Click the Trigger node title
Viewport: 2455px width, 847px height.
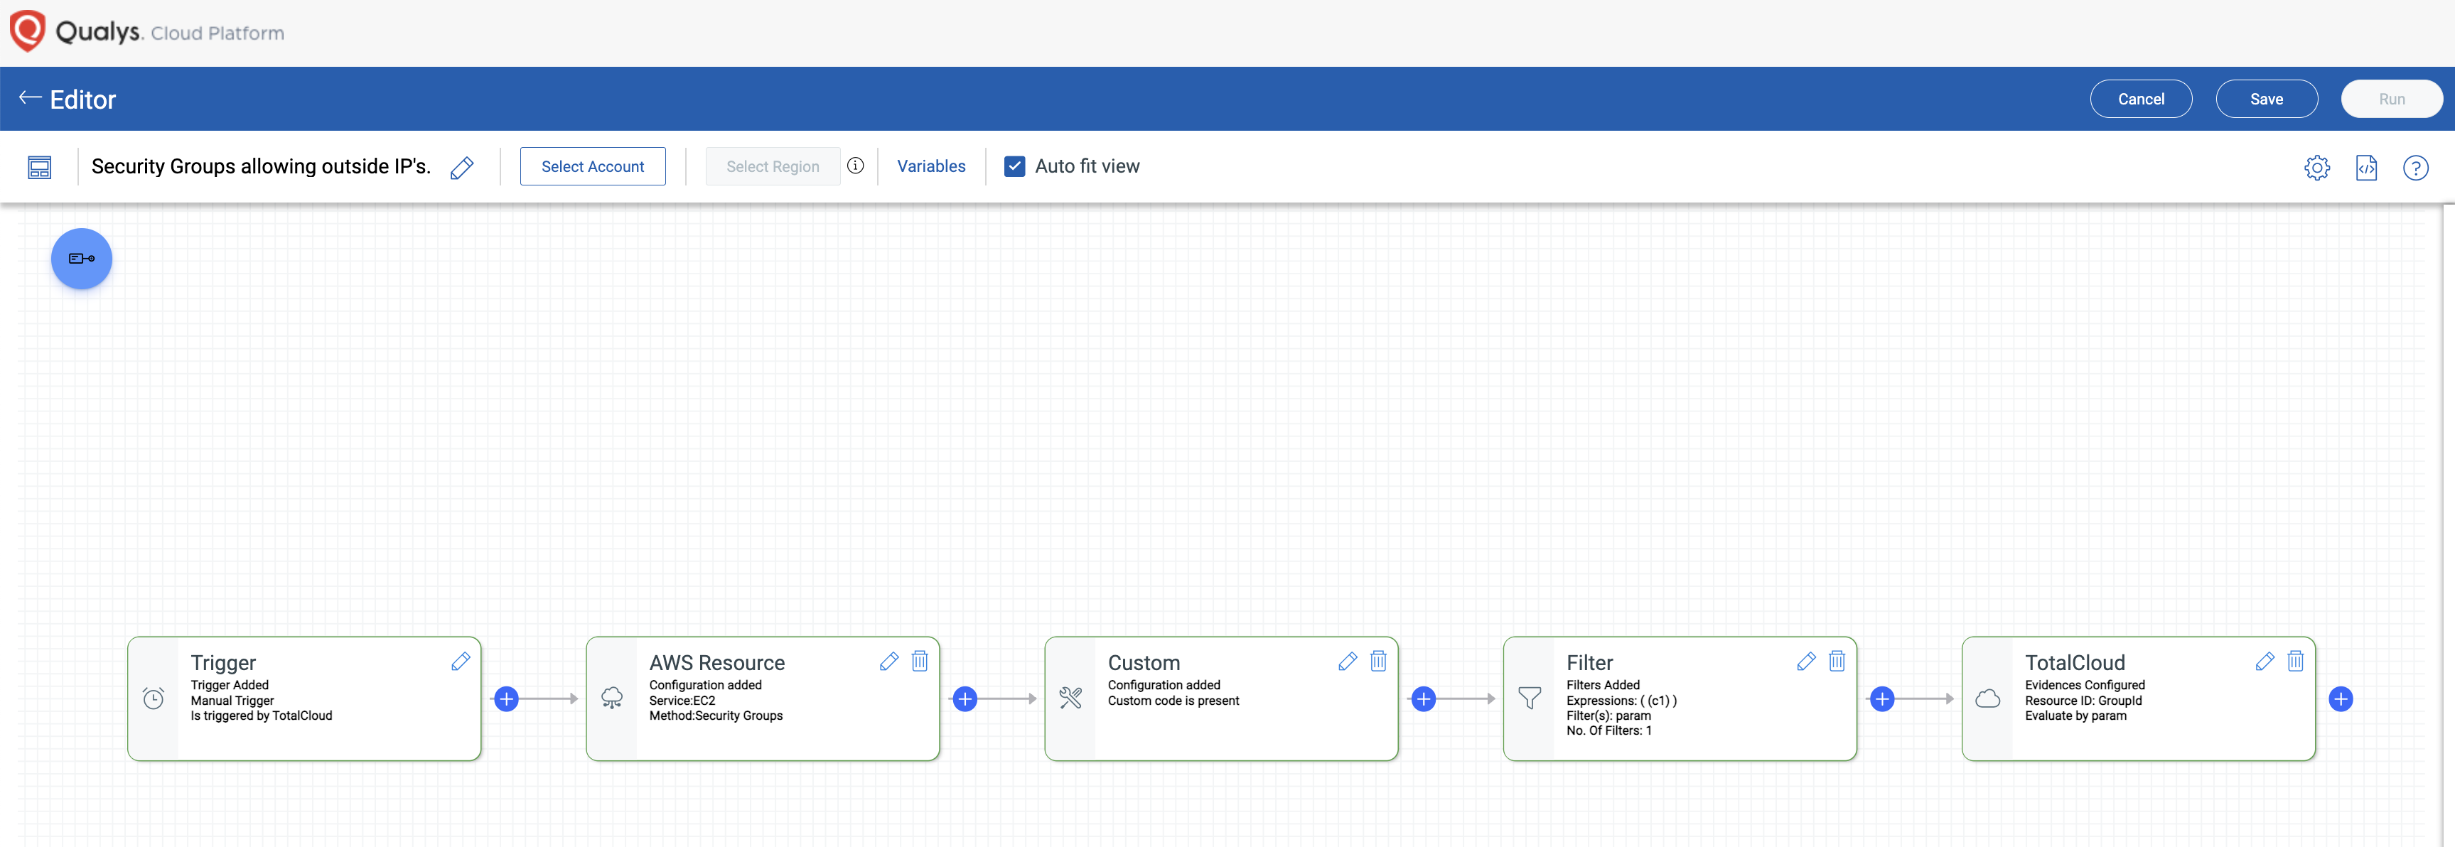(223, 662)
